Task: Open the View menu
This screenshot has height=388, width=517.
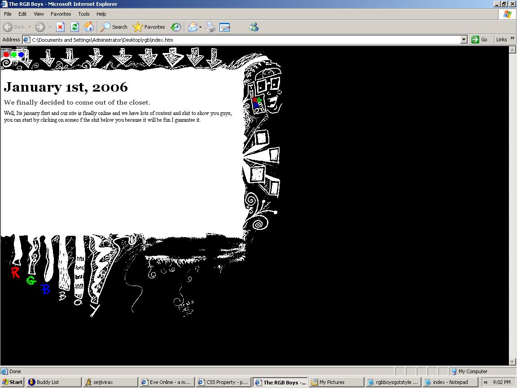Action: 39,14
